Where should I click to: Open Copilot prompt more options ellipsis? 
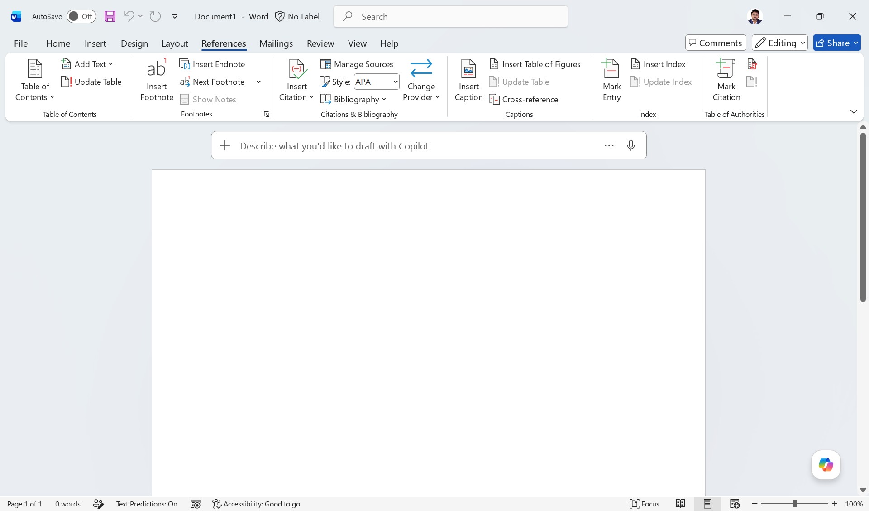pyautogui.click(x=609, y=145)
